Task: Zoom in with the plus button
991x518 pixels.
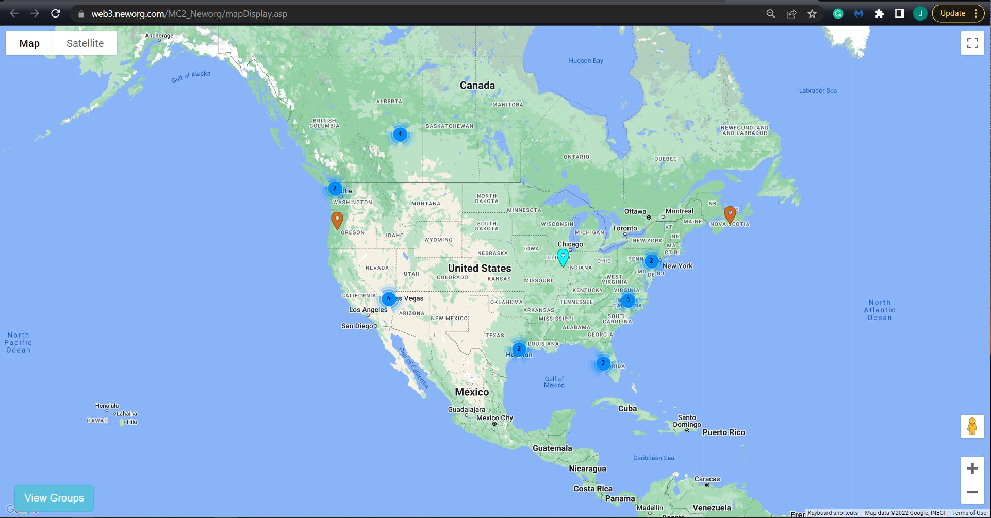Action: click(972, 468)
